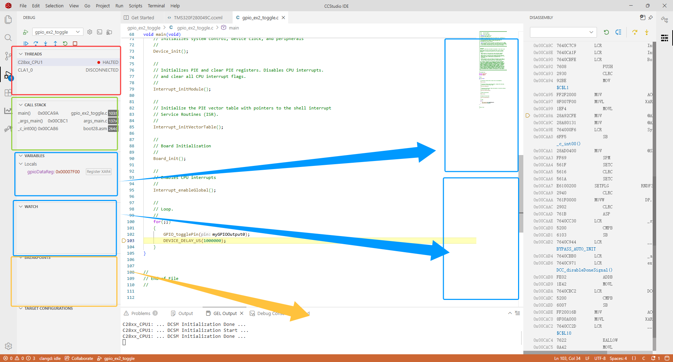
Task: Open the Scripts menu
Action: [135, 6]
